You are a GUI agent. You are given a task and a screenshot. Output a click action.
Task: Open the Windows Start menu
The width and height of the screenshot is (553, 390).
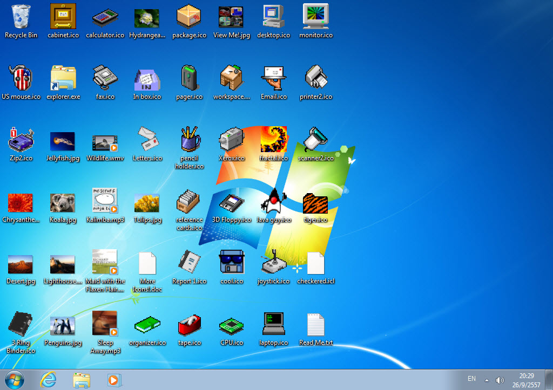pos(15,379)
